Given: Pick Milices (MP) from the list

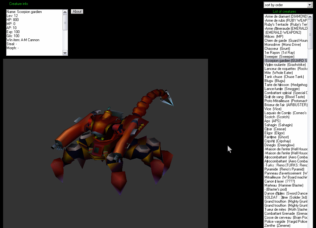Looking at the screenshot, I should pos(286,37).
